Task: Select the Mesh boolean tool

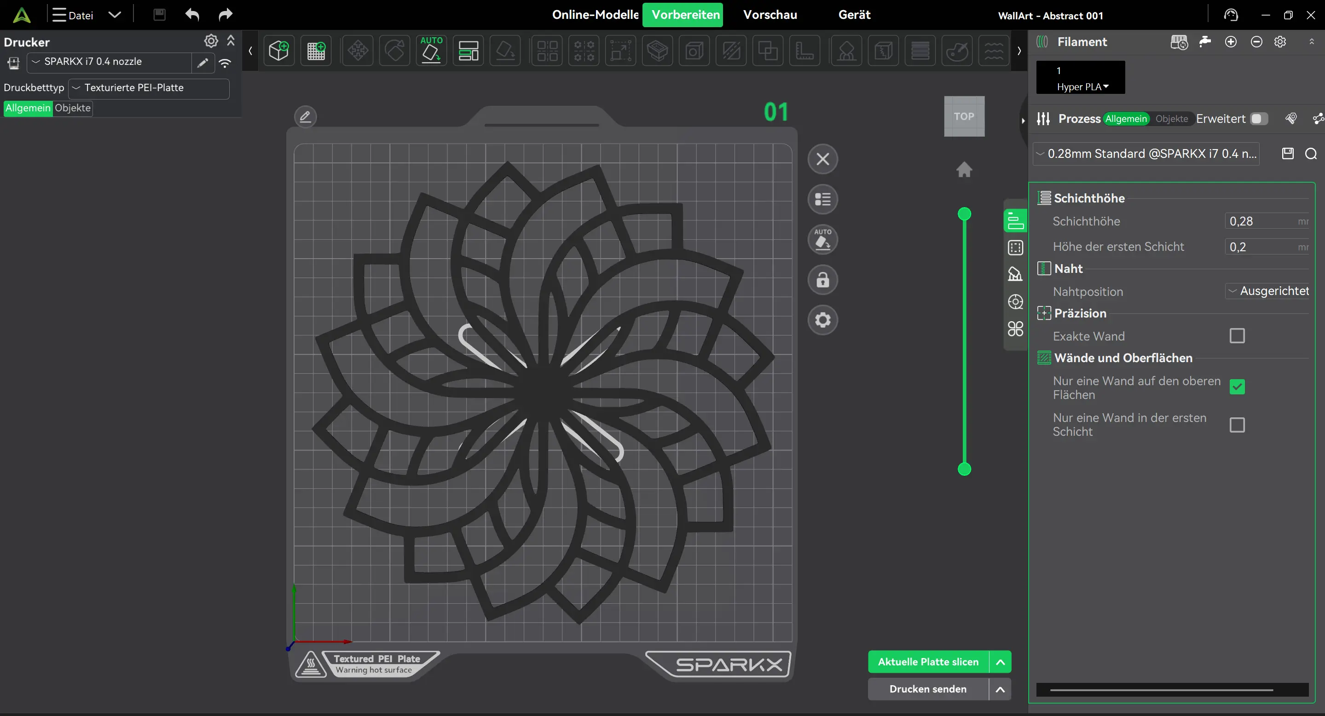Action: [768, 51]
